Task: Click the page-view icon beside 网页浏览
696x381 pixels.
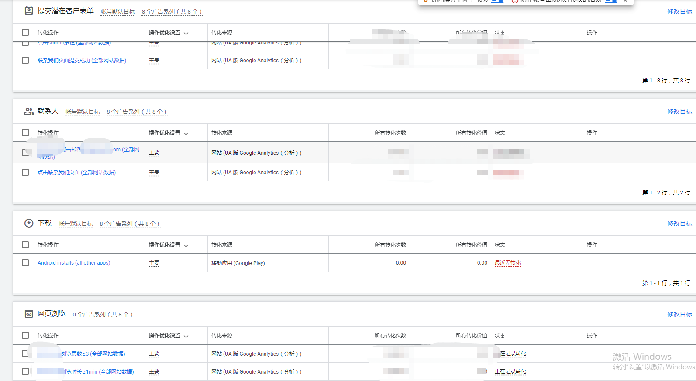Action: 29,314
